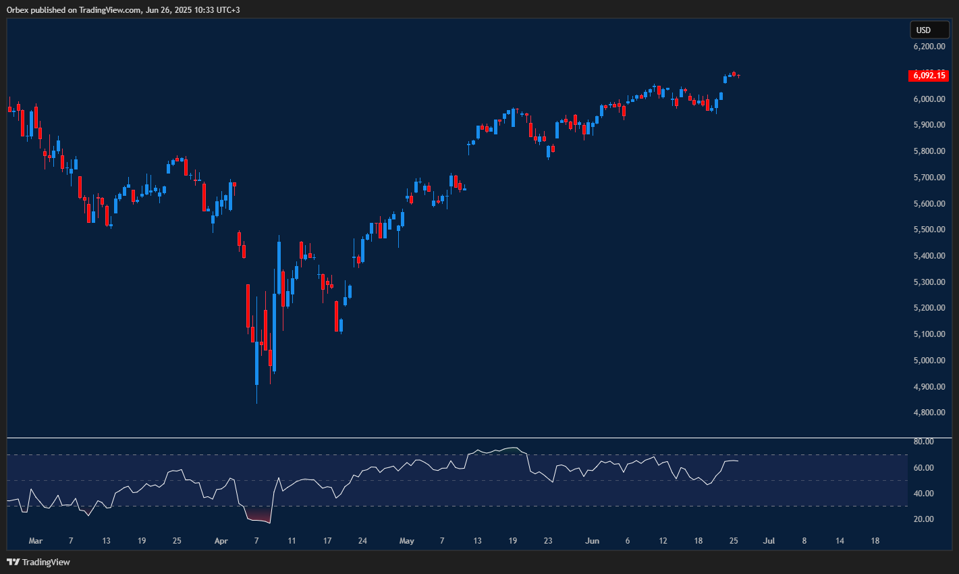Click the May label on the time axis

[407, 540]
